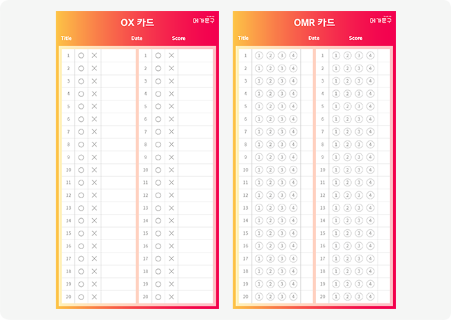The image size is (451, 320).
Task: Click the Score field on the OX card
Action: click(178, 39)
